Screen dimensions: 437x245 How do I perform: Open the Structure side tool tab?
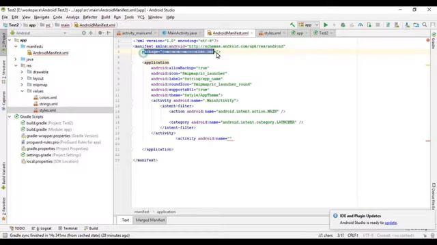3,72
